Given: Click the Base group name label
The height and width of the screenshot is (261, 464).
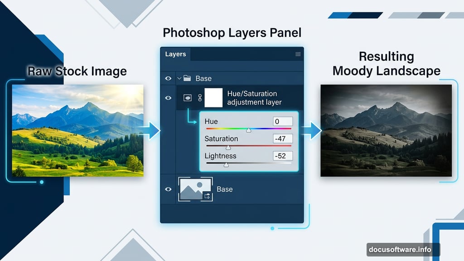Looking at the screenshot, I should coord(203,78).
